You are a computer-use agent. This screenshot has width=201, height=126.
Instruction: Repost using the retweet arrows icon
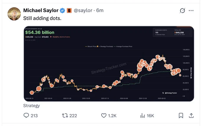click(65, 115)
